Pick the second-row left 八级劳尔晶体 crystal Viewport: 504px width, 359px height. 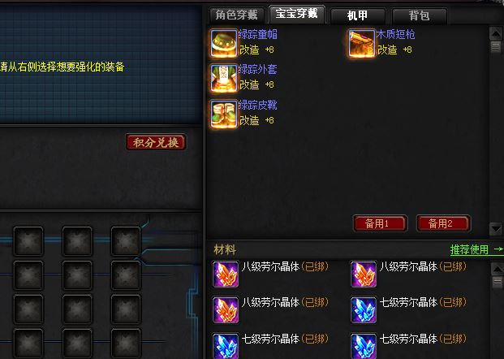[x=226, y=310]
